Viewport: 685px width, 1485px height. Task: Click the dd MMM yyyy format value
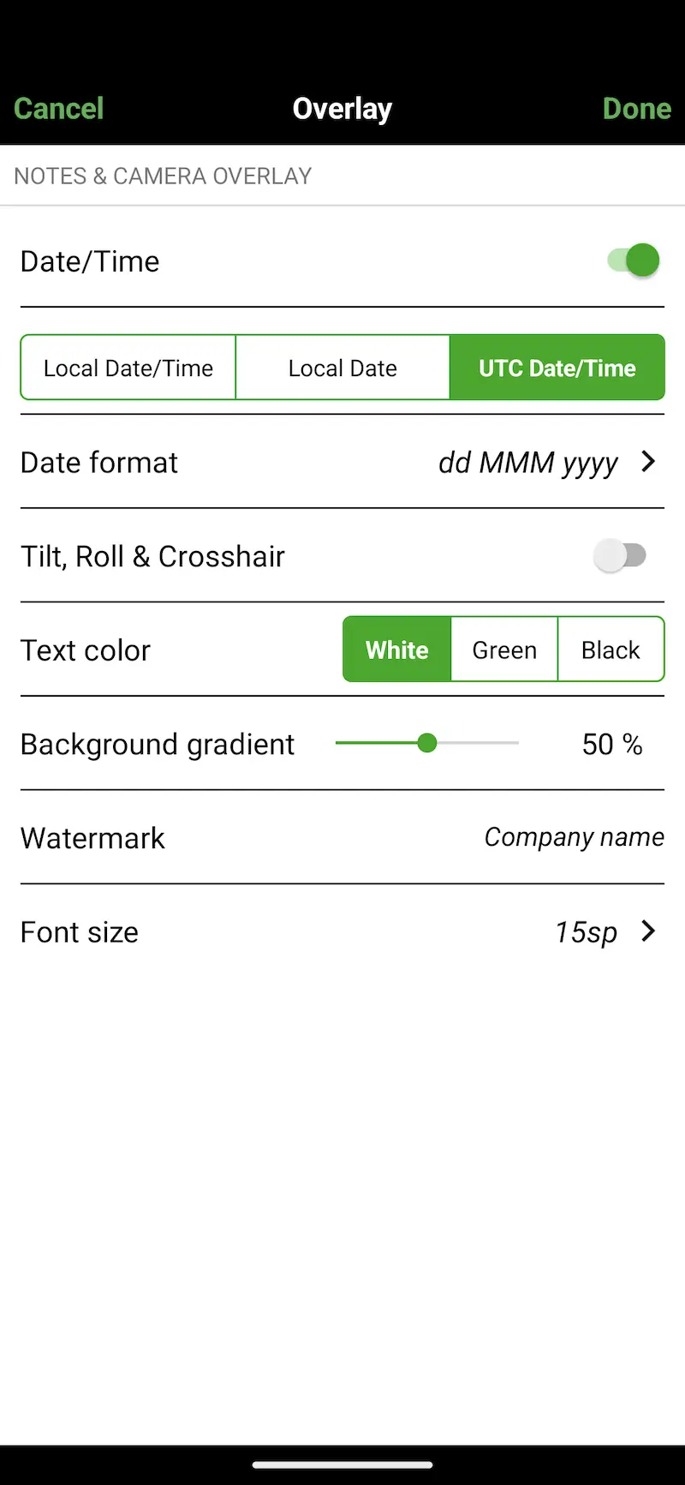click(527, 463)
